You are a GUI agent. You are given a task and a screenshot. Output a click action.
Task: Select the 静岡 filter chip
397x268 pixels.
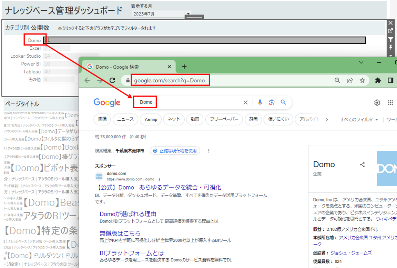(x=253, y=119)
